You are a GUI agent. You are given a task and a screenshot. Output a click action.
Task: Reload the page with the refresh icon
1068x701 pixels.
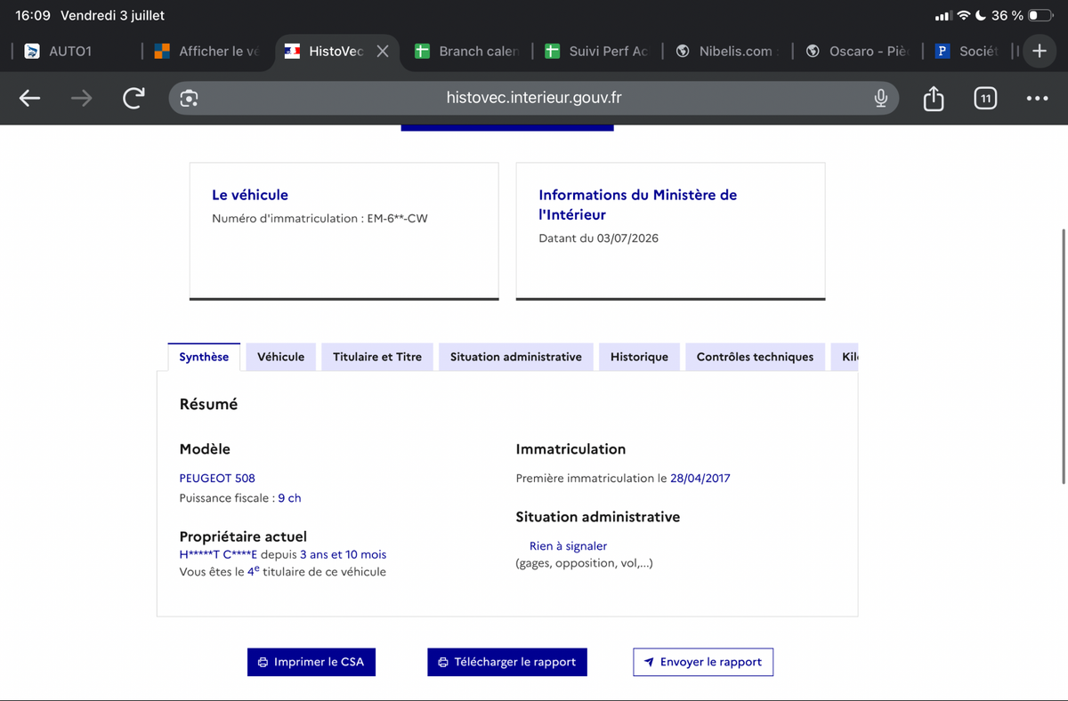click(133, 99)
